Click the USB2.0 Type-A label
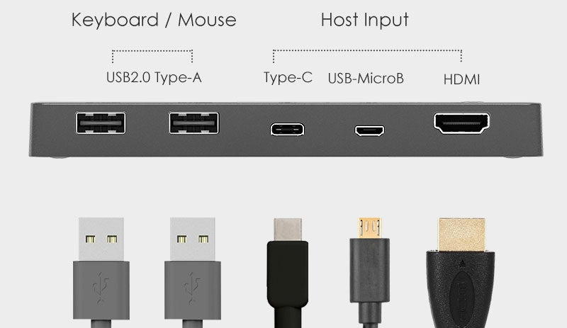 154,77
